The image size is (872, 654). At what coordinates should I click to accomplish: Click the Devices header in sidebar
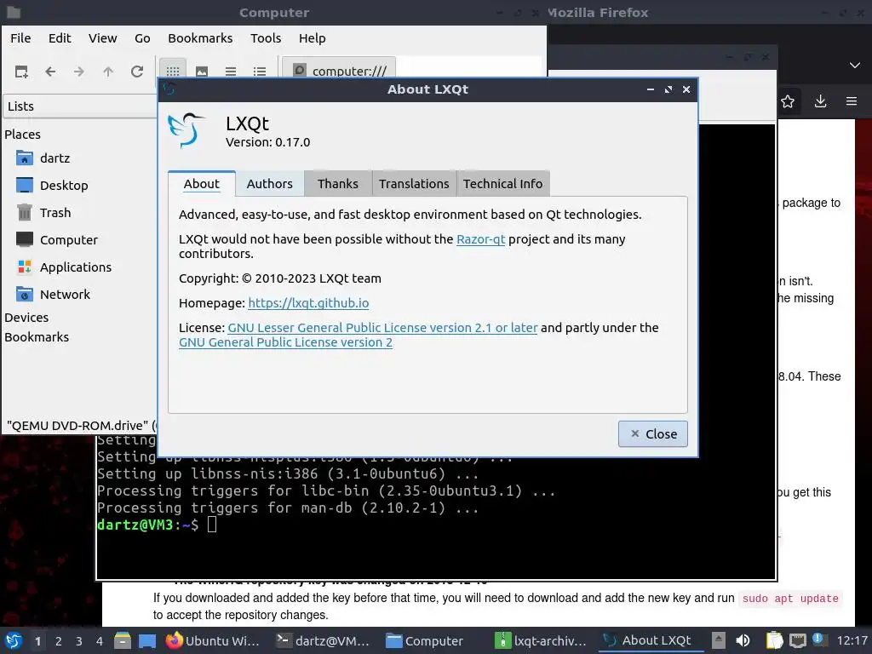coord(26,318)
